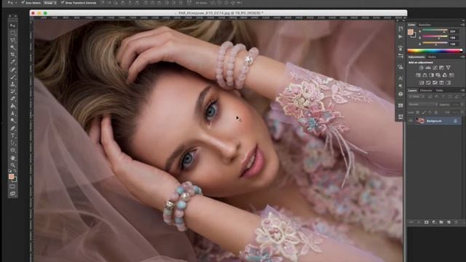Toggle lock all in Layers panel

pos(435,112)
